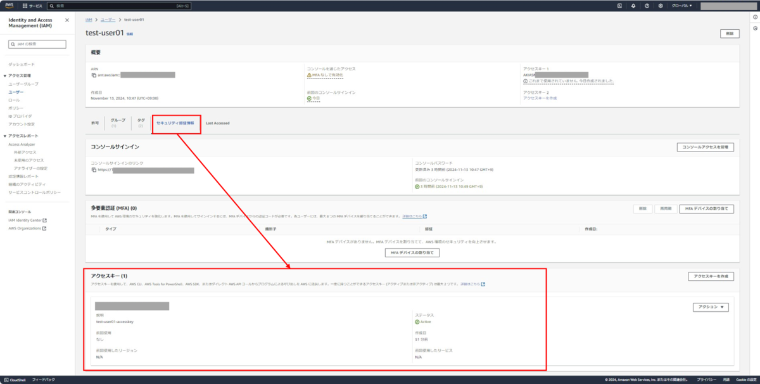The image size is (760, 384).
Task: Open ポリシー in the sidebar
Action: point(16,108)
